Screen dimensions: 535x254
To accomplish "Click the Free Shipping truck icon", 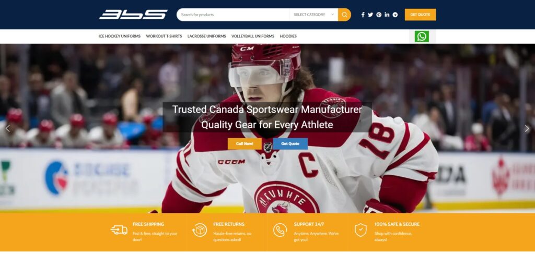I will coord(119,230).
